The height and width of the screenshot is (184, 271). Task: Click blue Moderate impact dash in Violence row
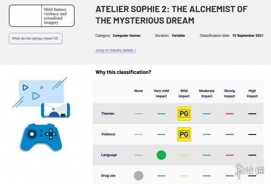(x=206, y=135)
